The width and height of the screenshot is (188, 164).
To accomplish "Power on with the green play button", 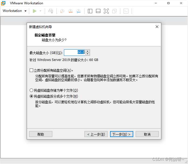I will (x=35, y=11).
